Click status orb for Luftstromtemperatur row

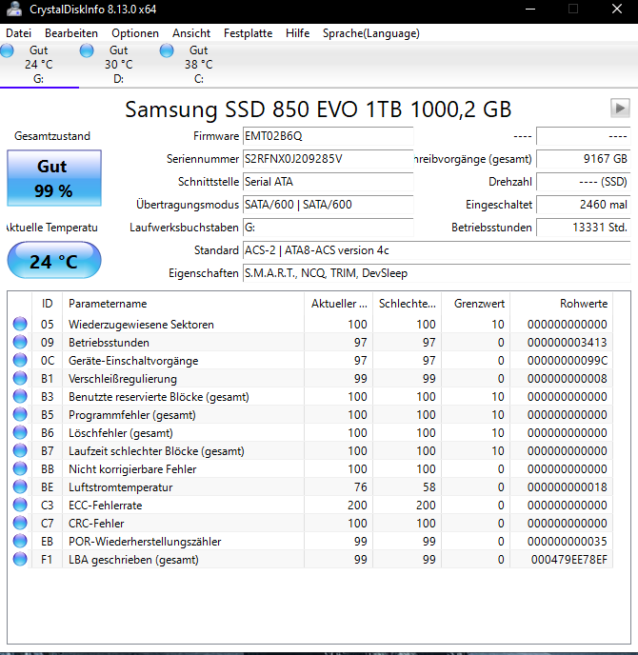coord(20,486)
